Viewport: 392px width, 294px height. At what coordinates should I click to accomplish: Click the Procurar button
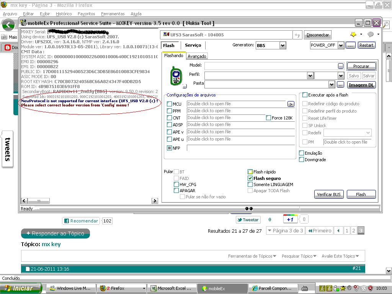361,66
